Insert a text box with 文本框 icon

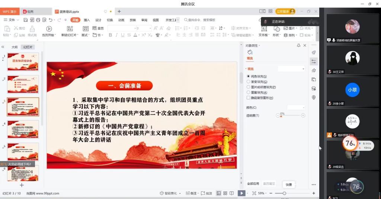point(263,29)
